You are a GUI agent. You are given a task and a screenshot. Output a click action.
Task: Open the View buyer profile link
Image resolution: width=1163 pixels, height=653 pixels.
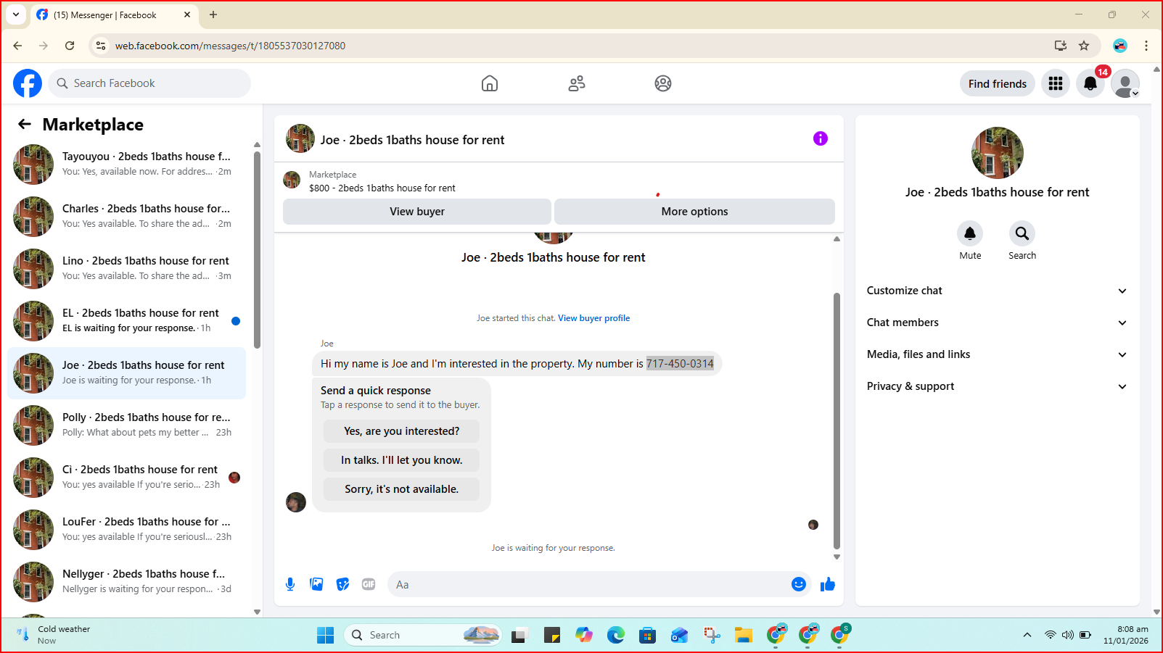pos(593,318)
